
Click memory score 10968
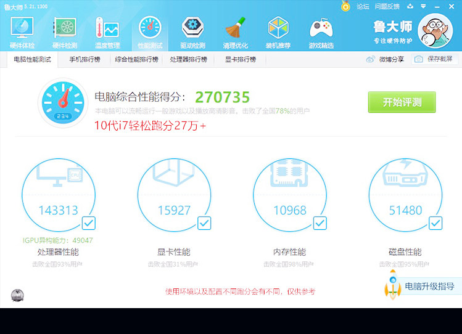(290, 210)
